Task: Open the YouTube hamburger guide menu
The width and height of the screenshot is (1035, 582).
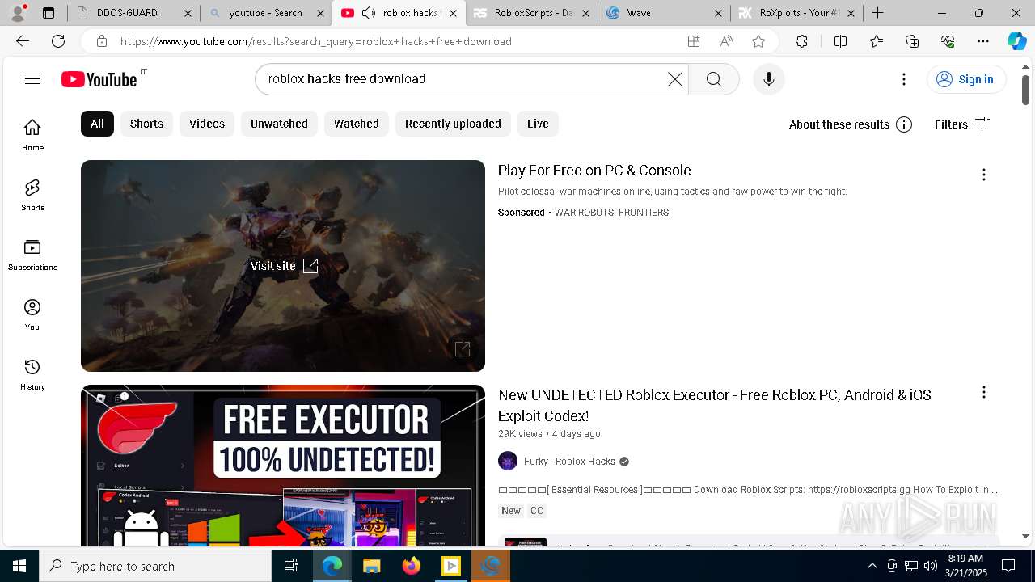Action: (32, 78)
